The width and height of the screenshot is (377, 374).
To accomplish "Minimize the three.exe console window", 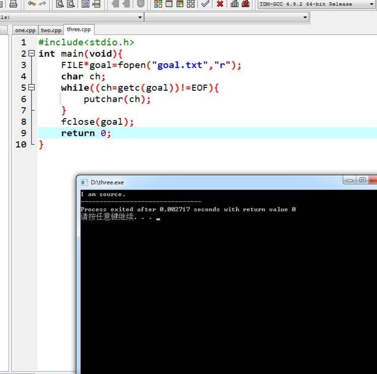I will [350, 180].
